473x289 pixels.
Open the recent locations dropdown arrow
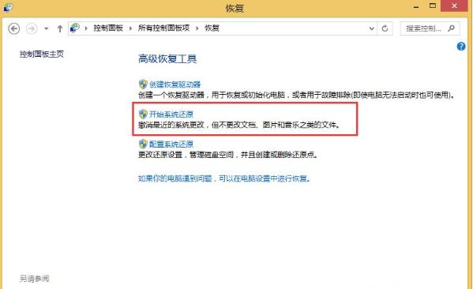pos(46,28)
